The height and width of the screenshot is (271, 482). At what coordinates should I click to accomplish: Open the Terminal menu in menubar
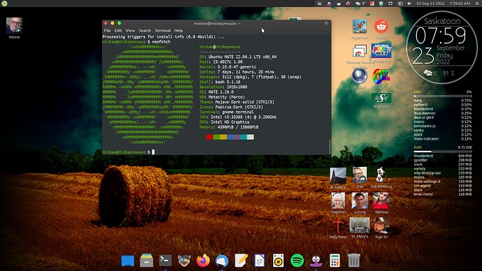click(163, 31)
